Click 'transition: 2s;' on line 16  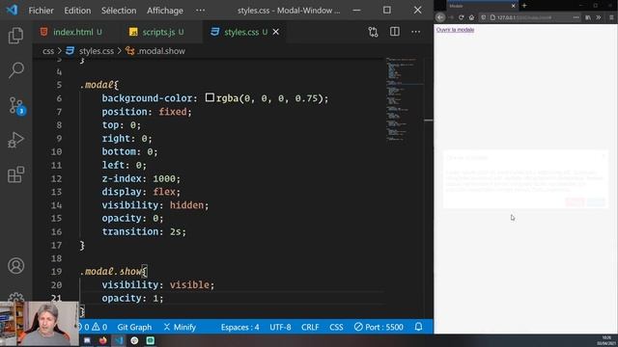pos(144,231)
